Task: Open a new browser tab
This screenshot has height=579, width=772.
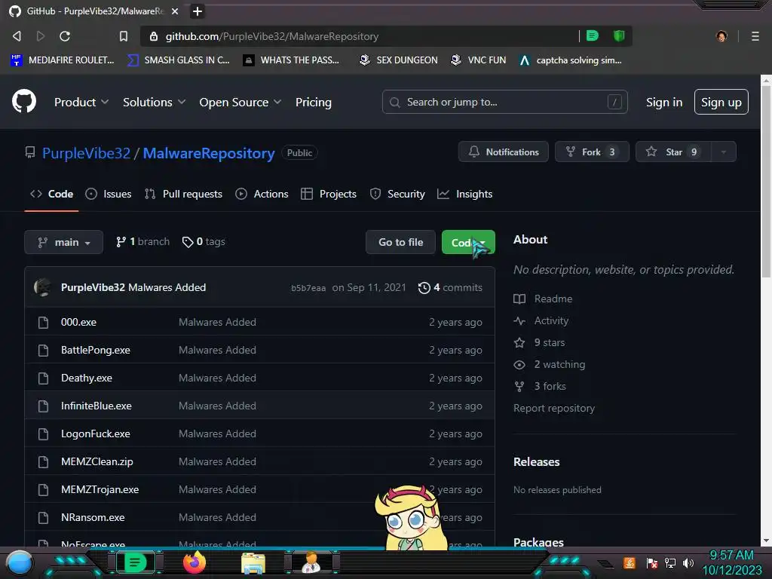Action: (x=198, y=11)
